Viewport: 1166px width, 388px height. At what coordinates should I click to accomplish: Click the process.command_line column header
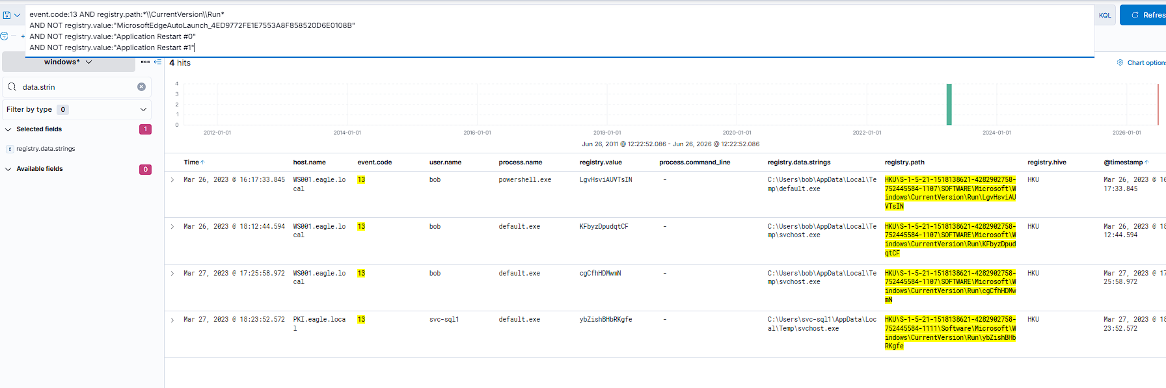[x=694, y=162]
